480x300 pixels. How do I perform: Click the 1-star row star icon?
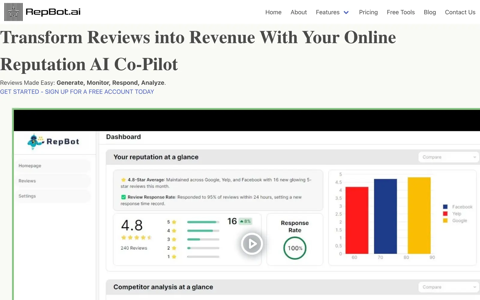pos(174,256)
